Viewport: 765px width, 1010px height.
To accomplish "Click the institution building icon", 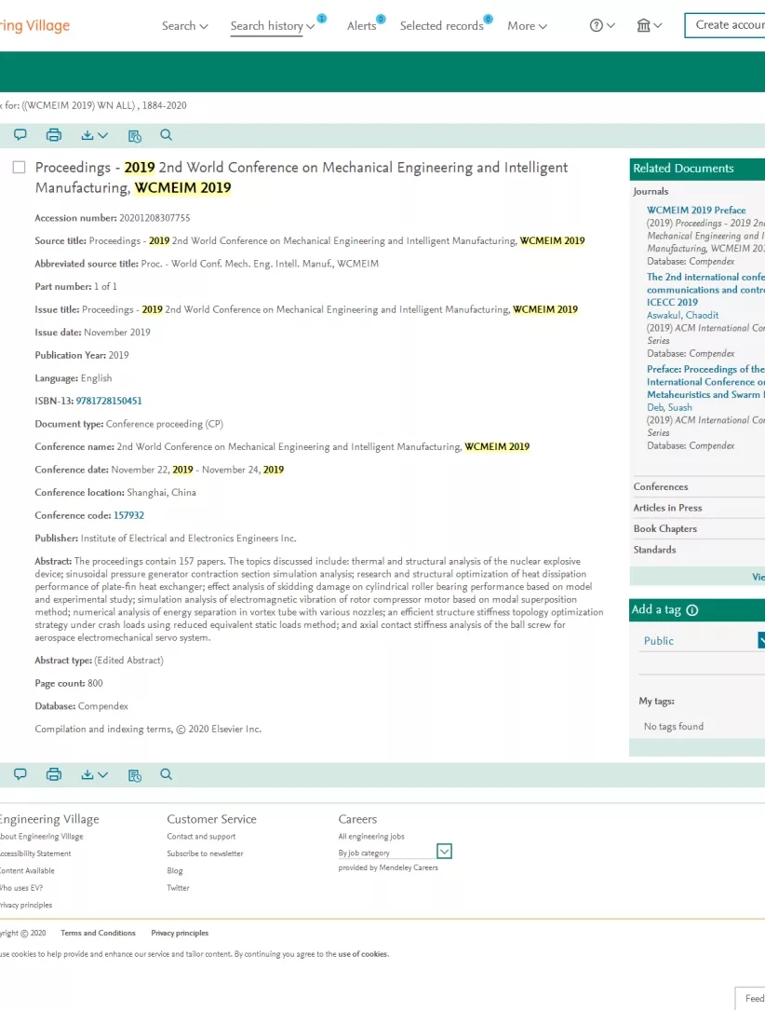I will click(x=643, y=26).
